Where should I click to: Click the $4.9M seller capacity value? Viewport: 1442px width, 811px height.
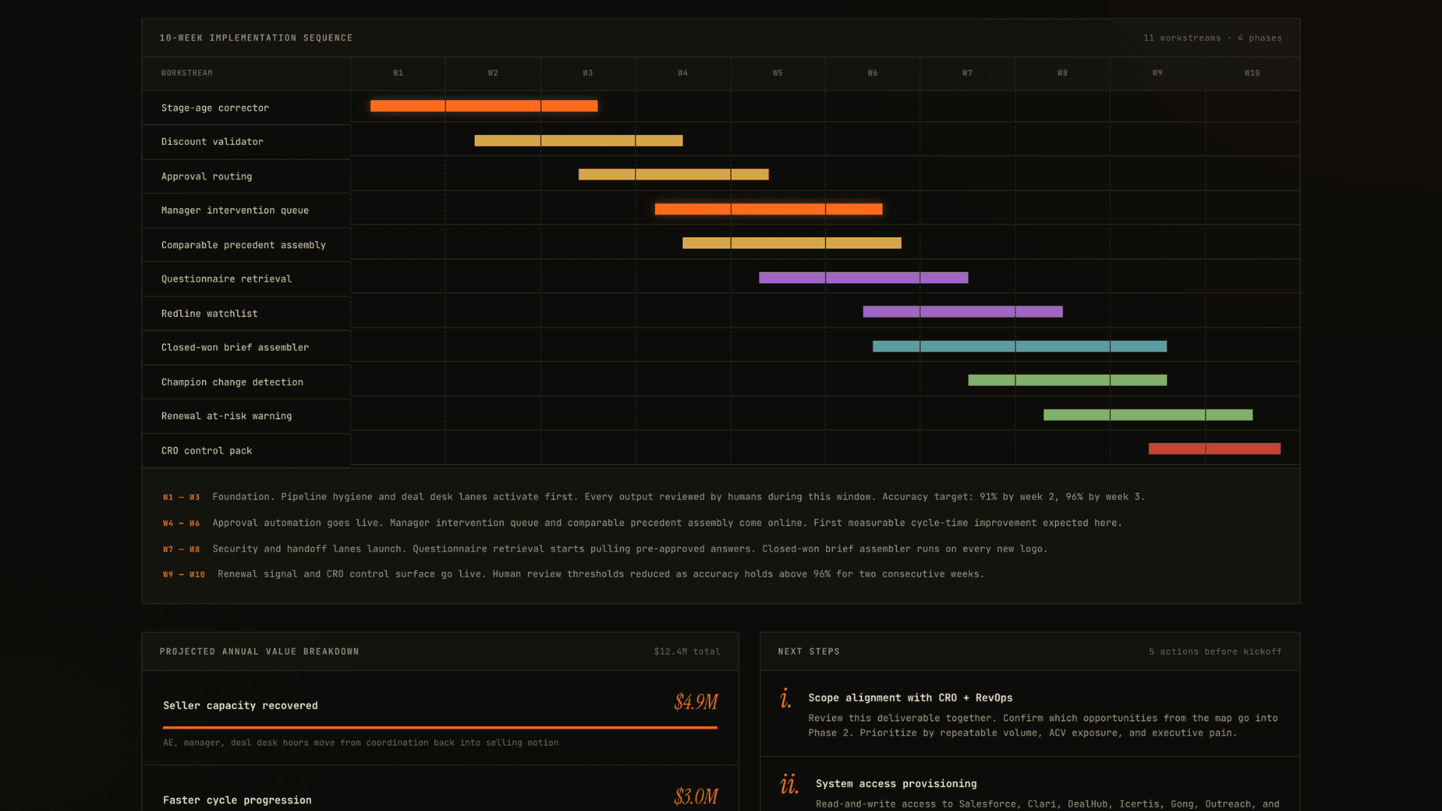[x=695, y=702]
